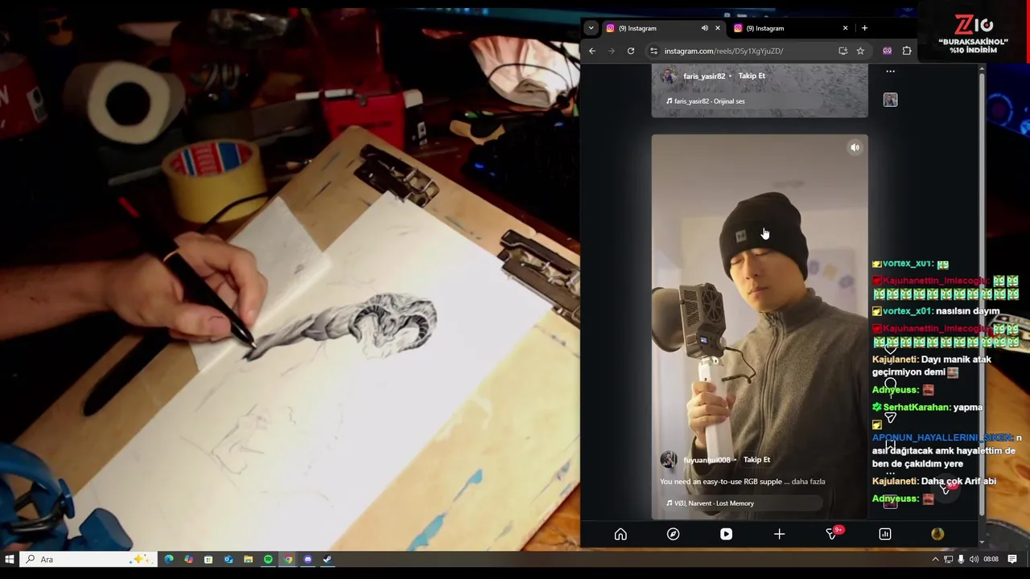Mute the first Instagram tab audio
1030x579 pixels.
[x=704, y=28]
